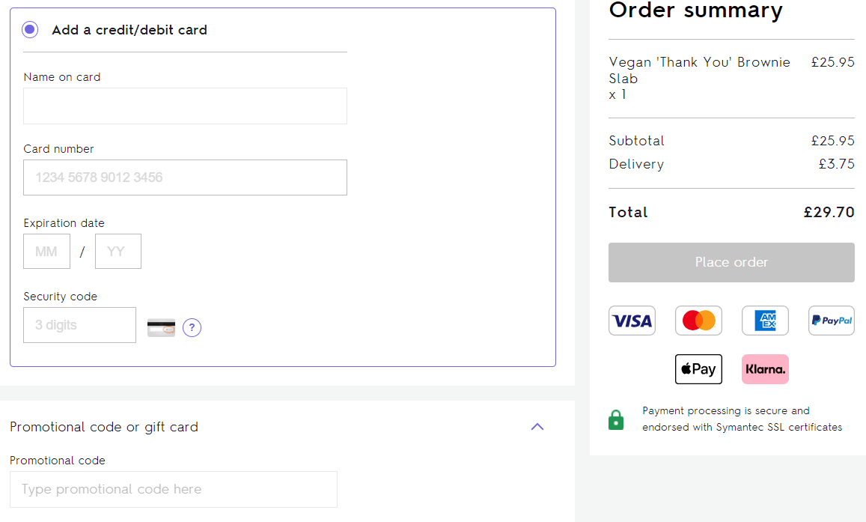The height and width of the screenshot is (522, 866).
Task: Click the American Express payment icon
Action: 765,320
